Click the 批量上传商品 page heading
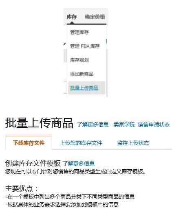The image size is (172, 210). coord(39,123)
